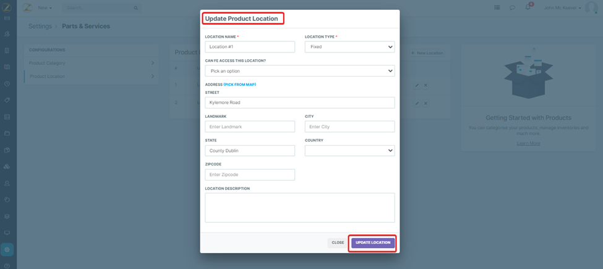The height and width of the screenshot is (269, 603).
Task: Click the task list icon in top bar
Action: [497, 7]
